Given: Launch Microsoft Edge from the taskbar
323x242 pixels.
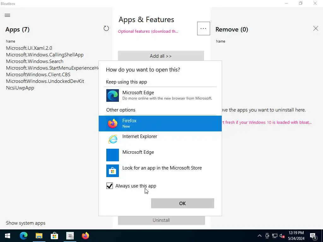Looking at the screenshot, I should pos(23,236).
